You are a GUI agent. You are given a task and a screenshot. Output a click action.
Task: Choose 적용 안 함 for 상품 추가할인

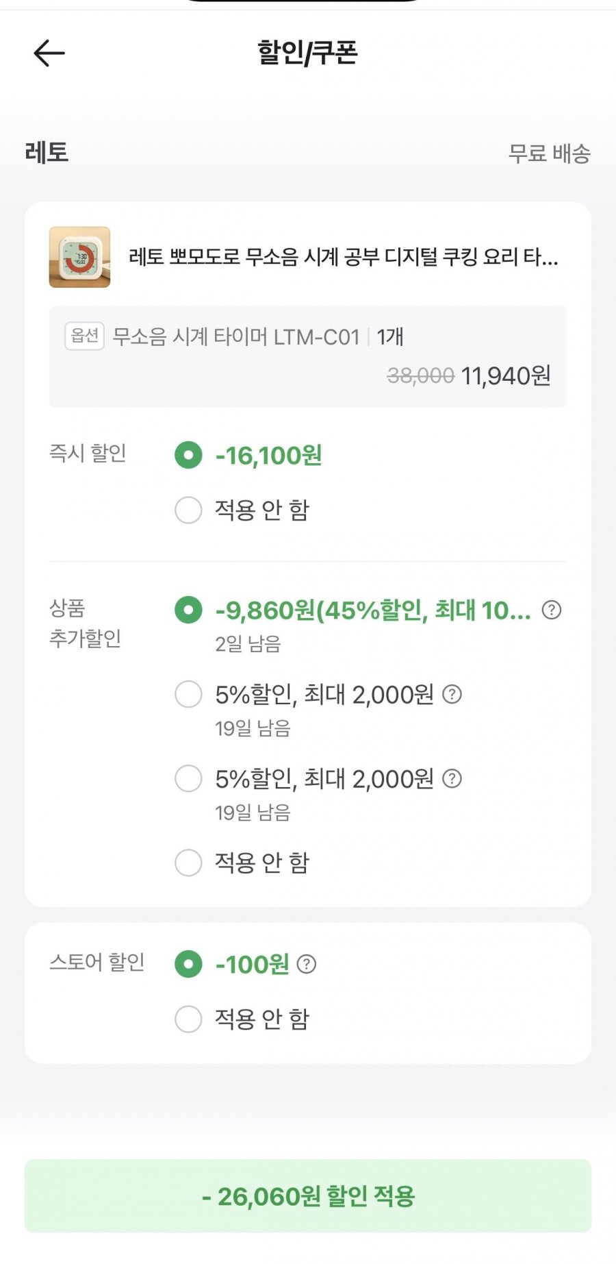click(x=188, y=863)
